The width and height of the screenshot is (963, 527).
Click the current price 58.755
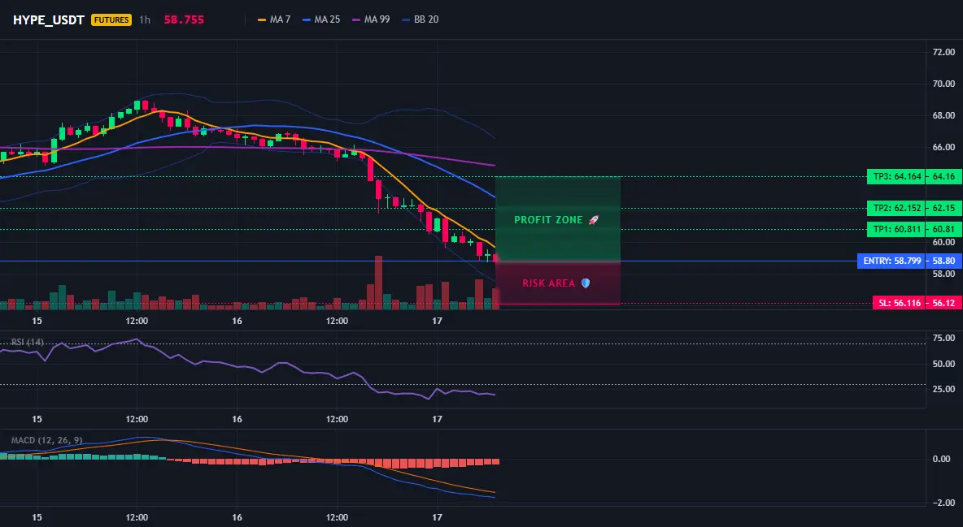(184, 19)
